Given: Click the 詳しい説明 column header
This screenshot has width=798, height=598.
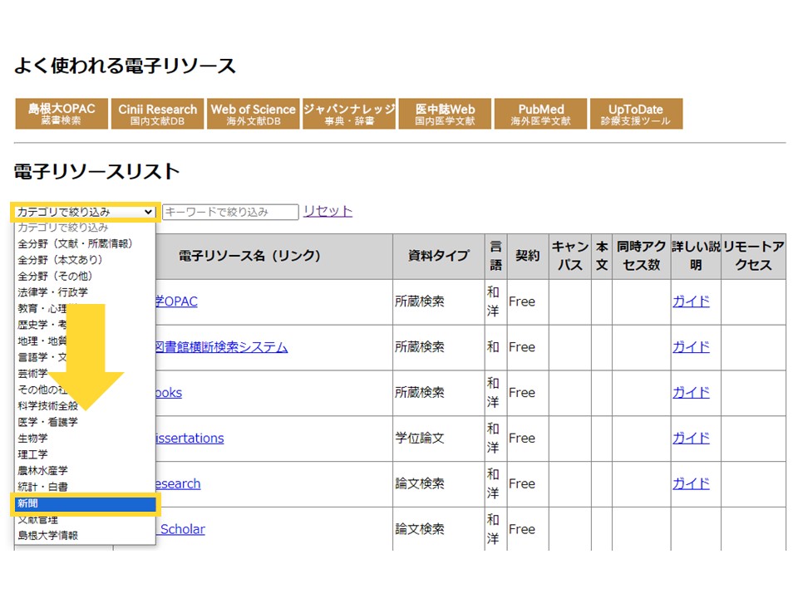Looking at the screenshot, I should pyautogui.click(x=696, y=256).
